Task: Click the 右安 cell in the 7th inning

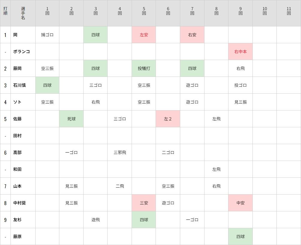Action: pyautogui.click(x=192, y=35)
